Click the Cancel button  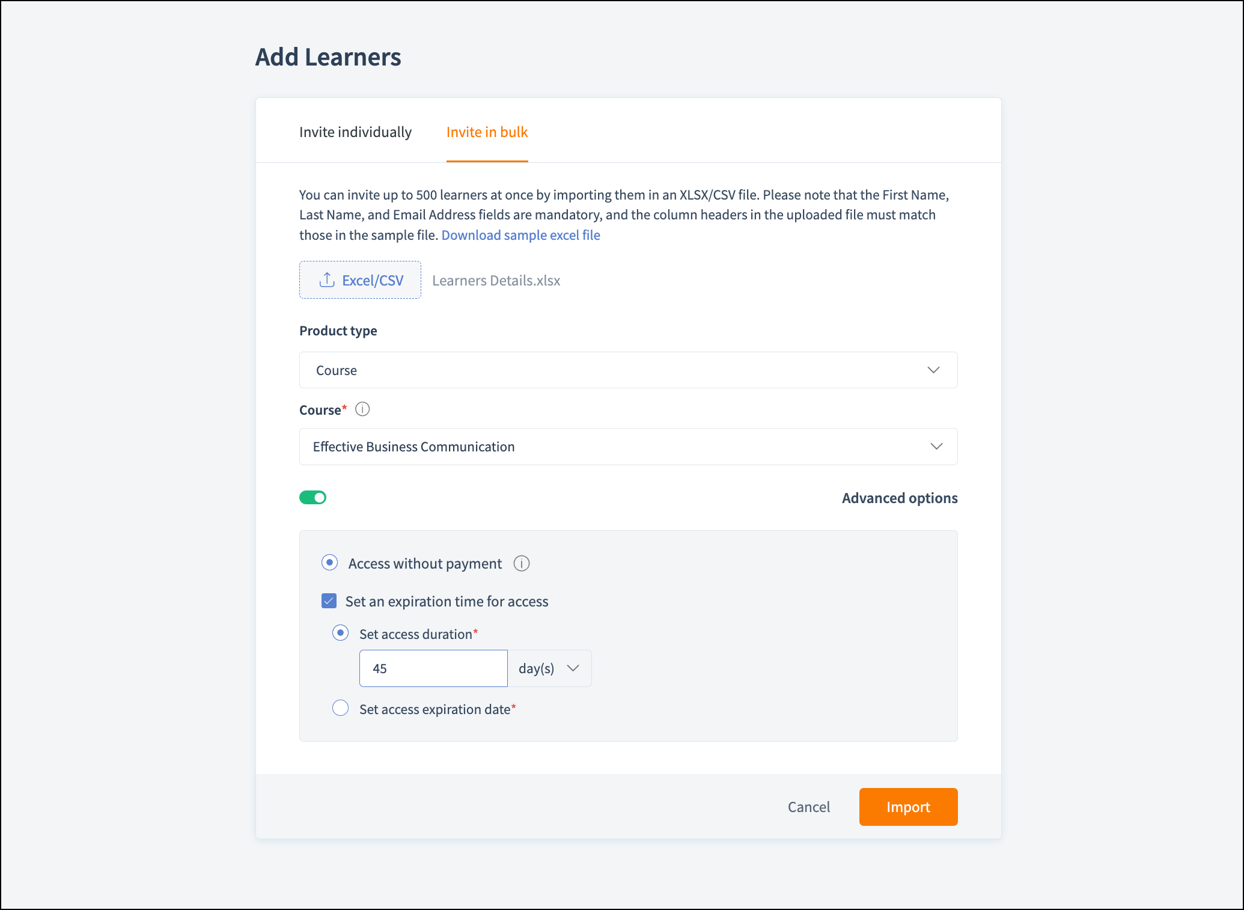point(808,807)
